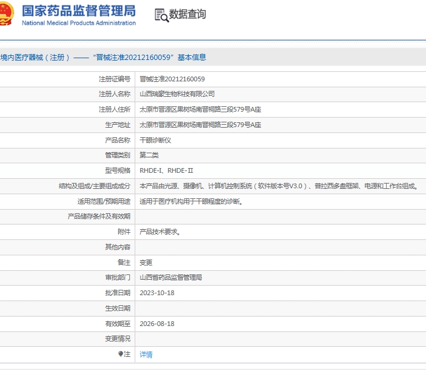Click approval date 2023-10-18

pyautogui.click(x=157, y=293)
